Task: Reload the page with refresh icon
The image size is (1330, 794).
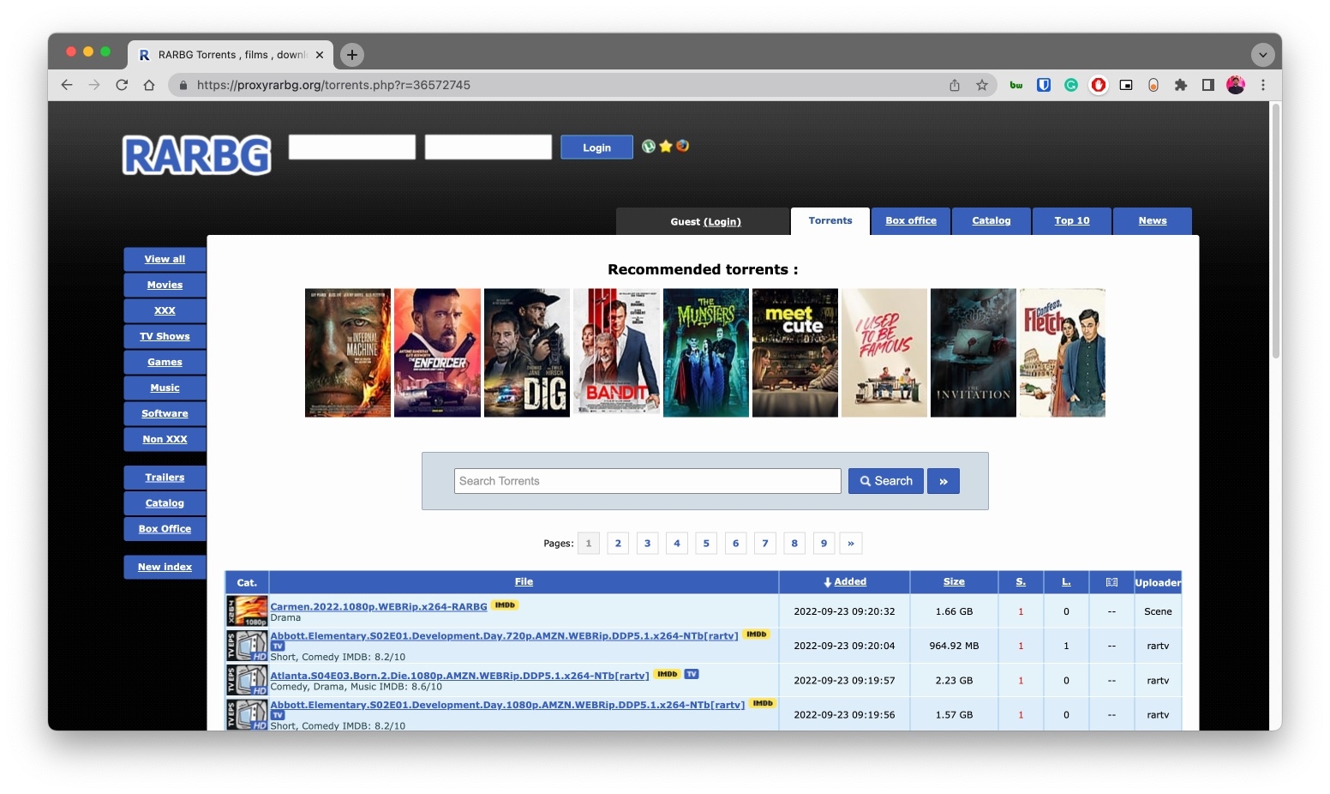Action: click(x=122, y=85)
